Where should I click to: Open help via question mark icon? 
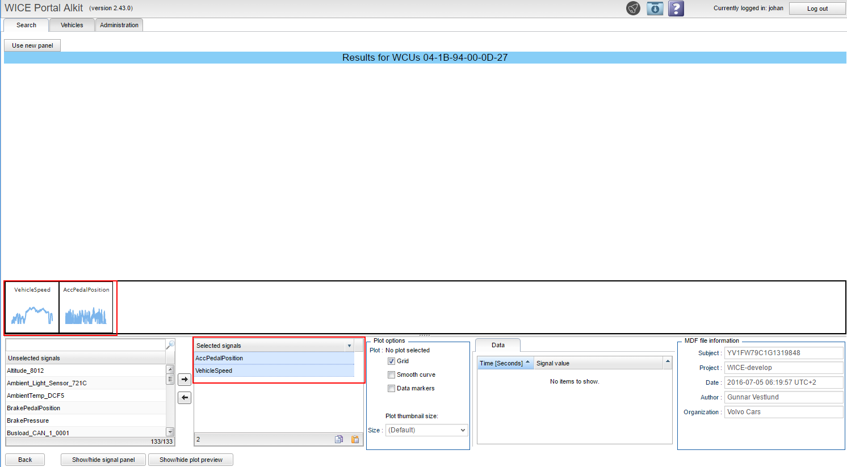[x=676, y=9]
